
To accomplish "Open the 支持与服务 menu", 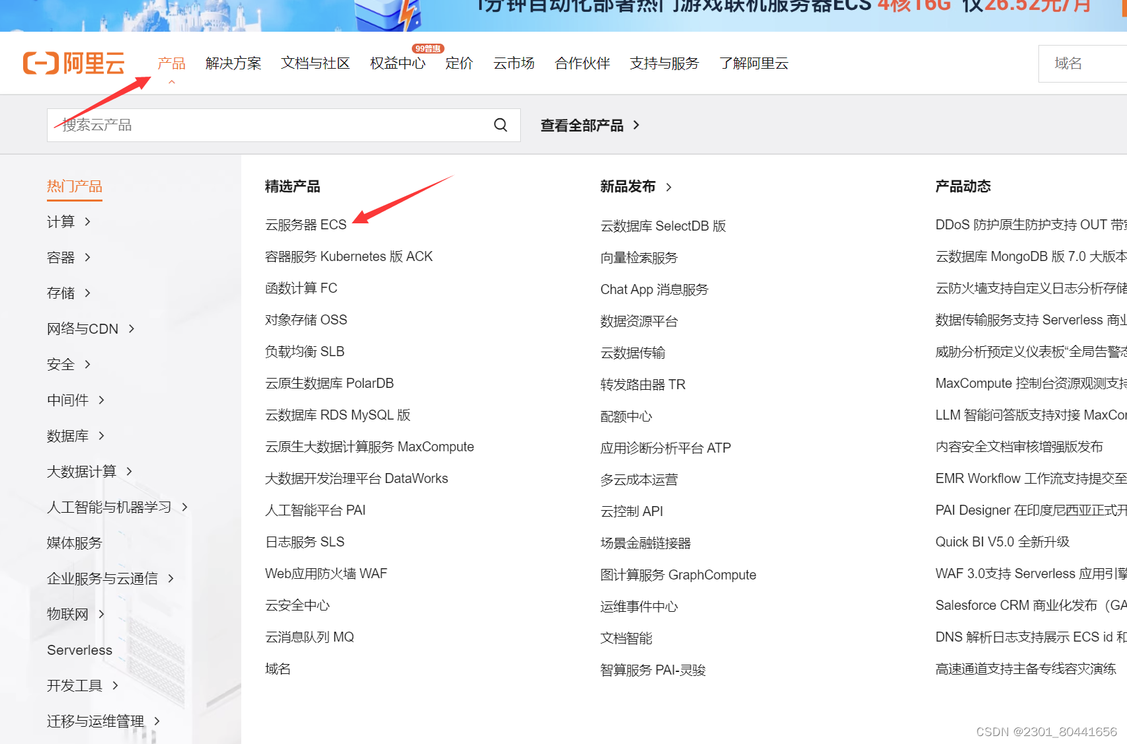I will pyautogui.click(x=664, y=63).
